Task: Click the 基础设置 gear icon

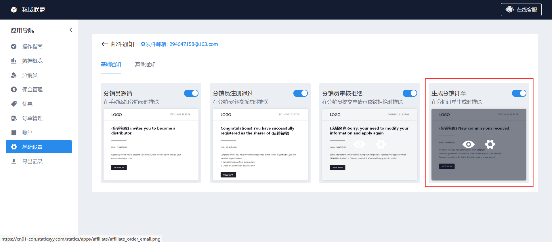Action: (14, 147)
